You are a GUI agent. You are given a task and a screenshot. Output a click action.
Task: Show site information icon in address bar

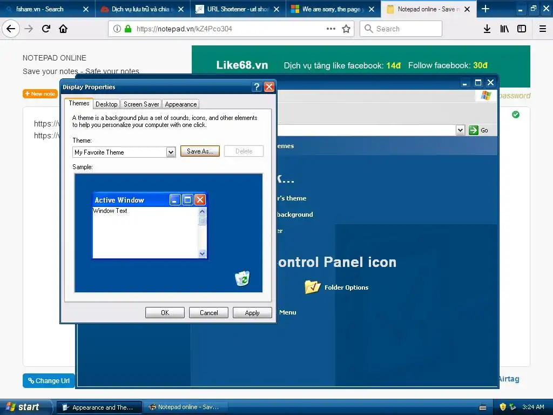click(117, 29)
